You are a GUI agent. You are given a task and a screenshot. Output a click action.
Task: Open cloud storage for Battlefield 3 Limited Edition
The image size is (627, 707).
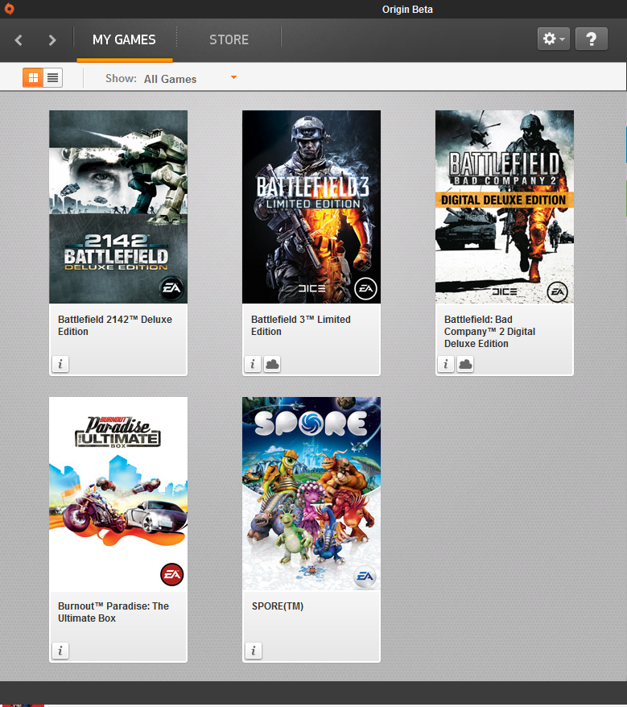272,364
